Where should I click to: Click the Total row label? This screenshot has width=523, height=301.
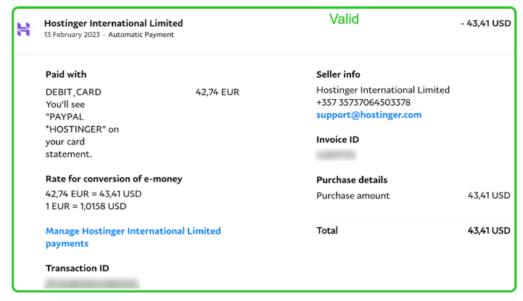click(327, 230)
